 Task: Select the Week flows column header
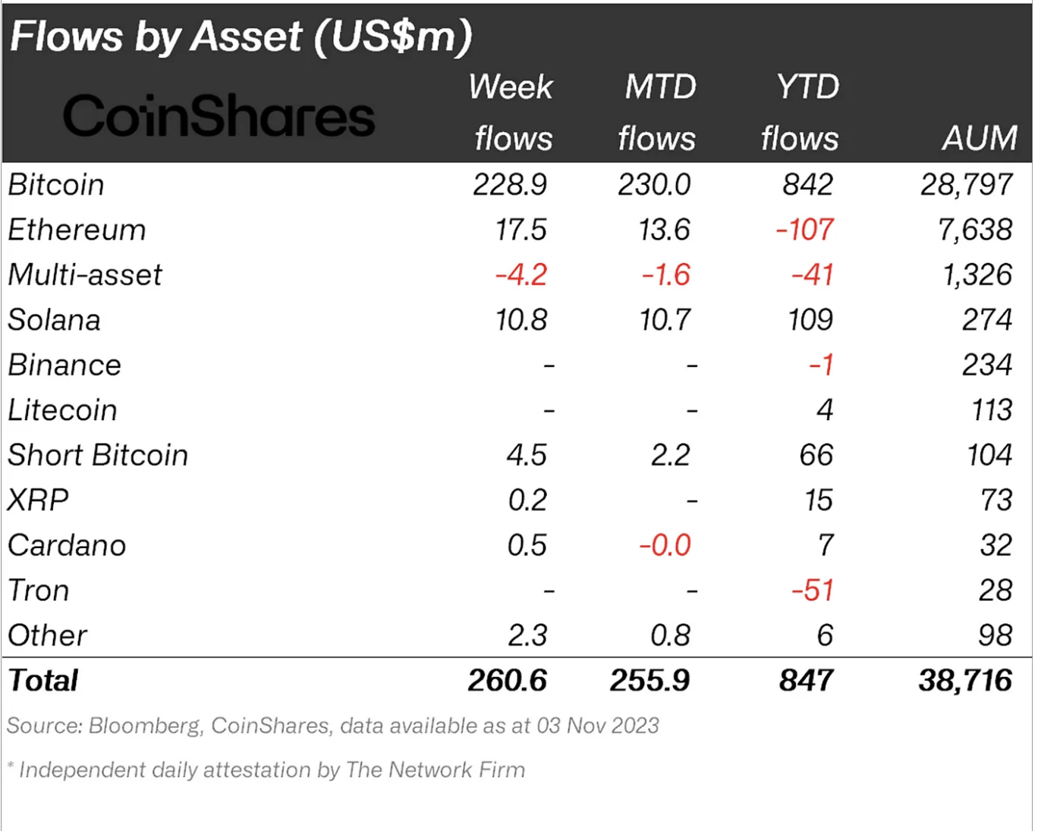coord(511,112)
